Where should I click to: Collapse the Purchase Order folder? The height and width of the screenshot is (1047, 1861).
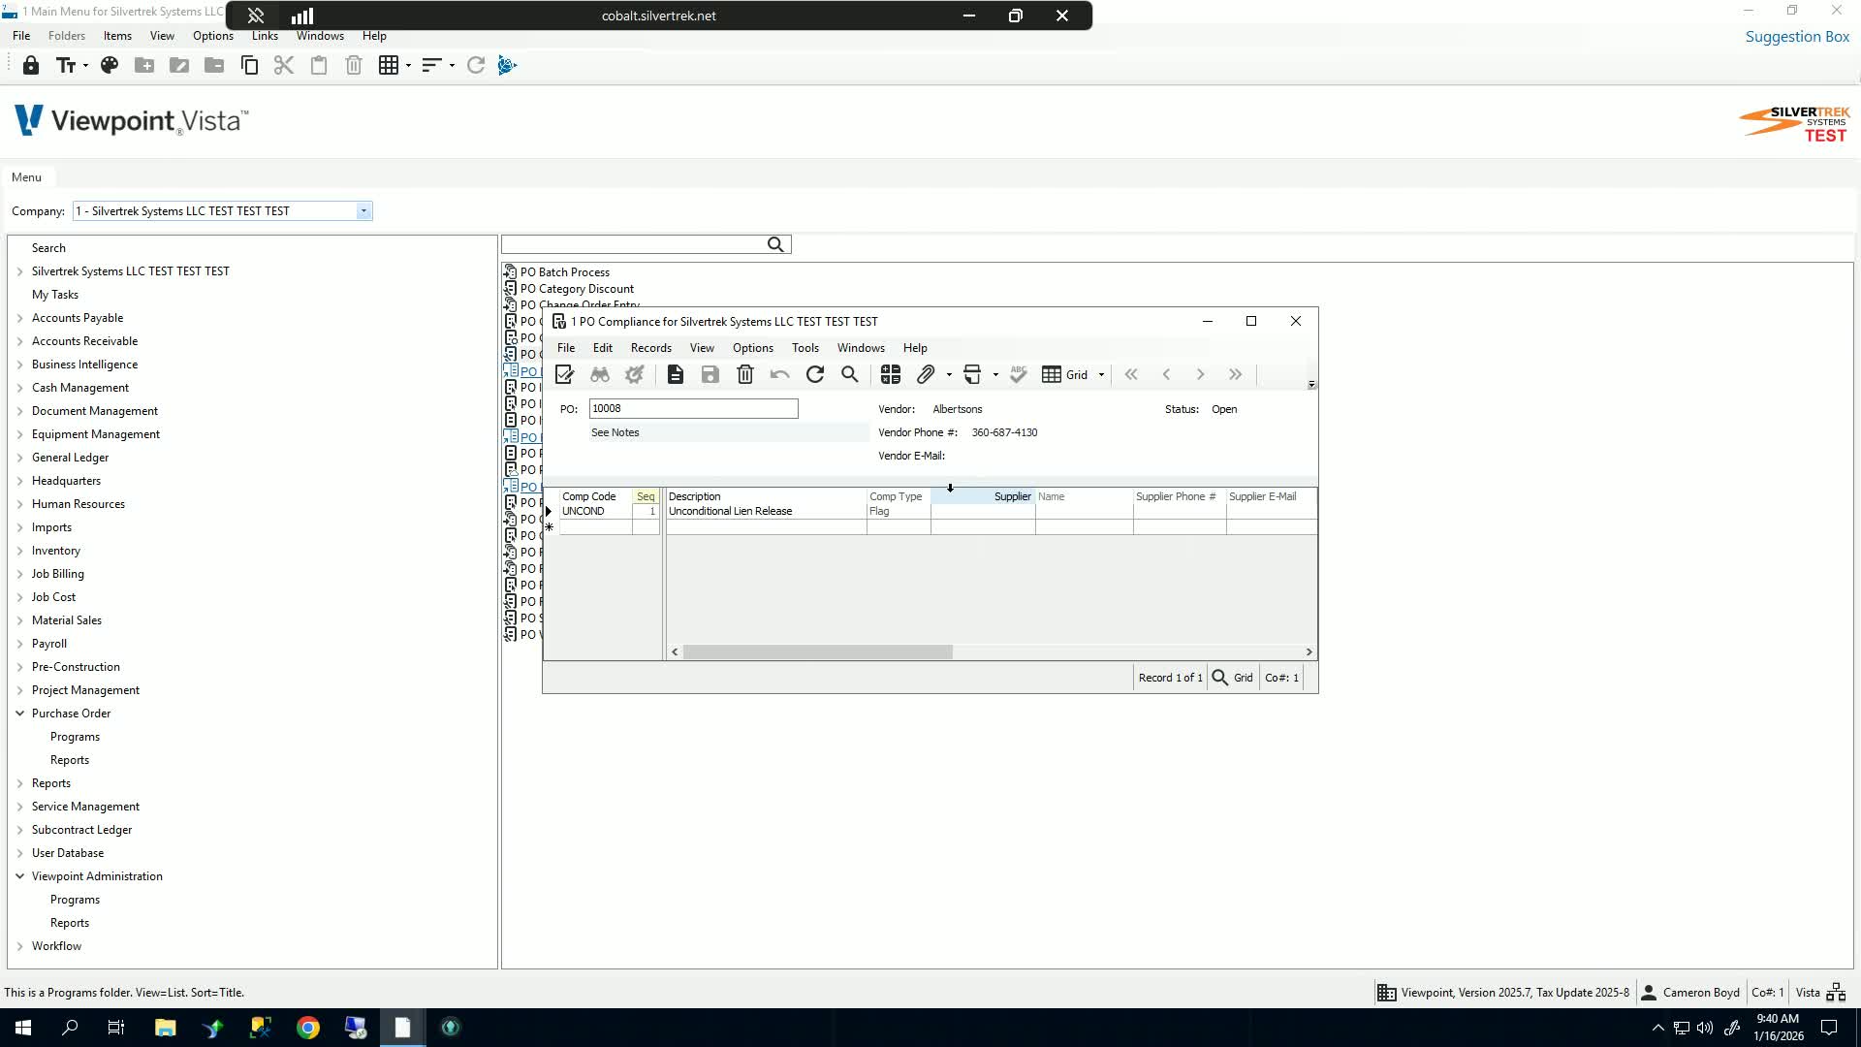click(x=19, y=714)
